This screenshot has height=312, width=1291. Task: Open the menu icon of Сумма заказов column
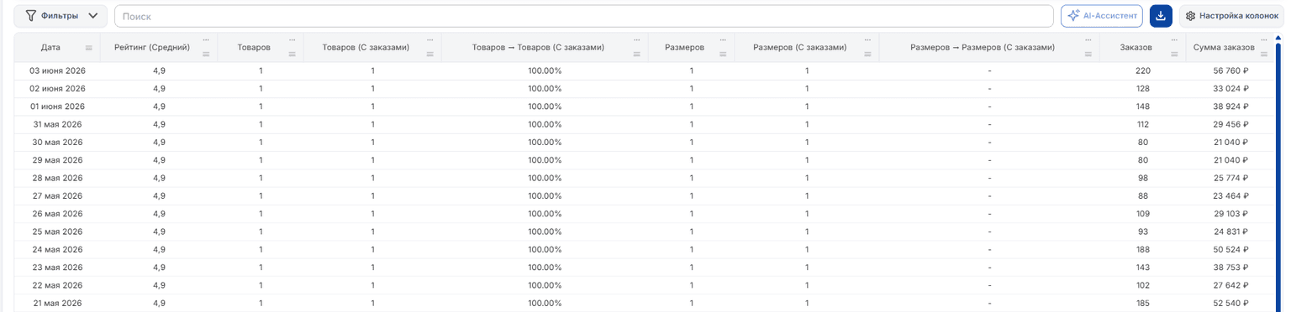(1263, 54)
